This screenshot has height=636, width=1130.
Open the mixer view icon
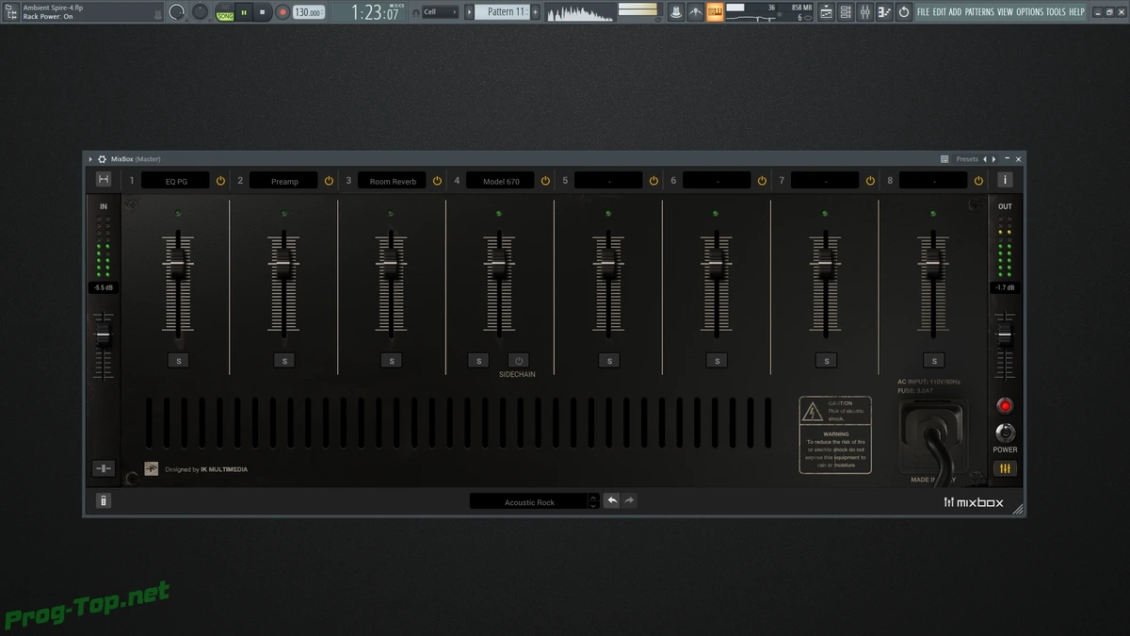[x=865, y=12]
